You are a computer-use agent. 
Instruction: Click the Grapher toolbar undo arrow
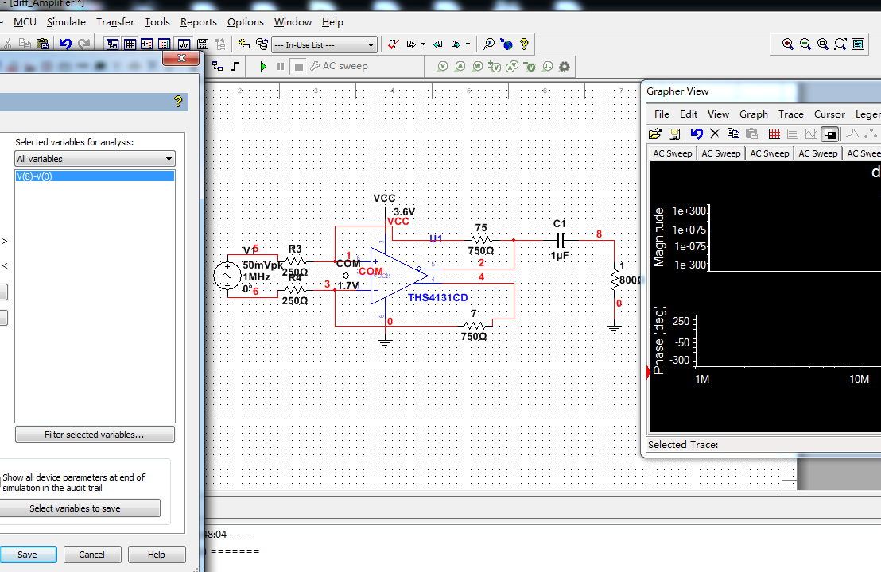697,134
